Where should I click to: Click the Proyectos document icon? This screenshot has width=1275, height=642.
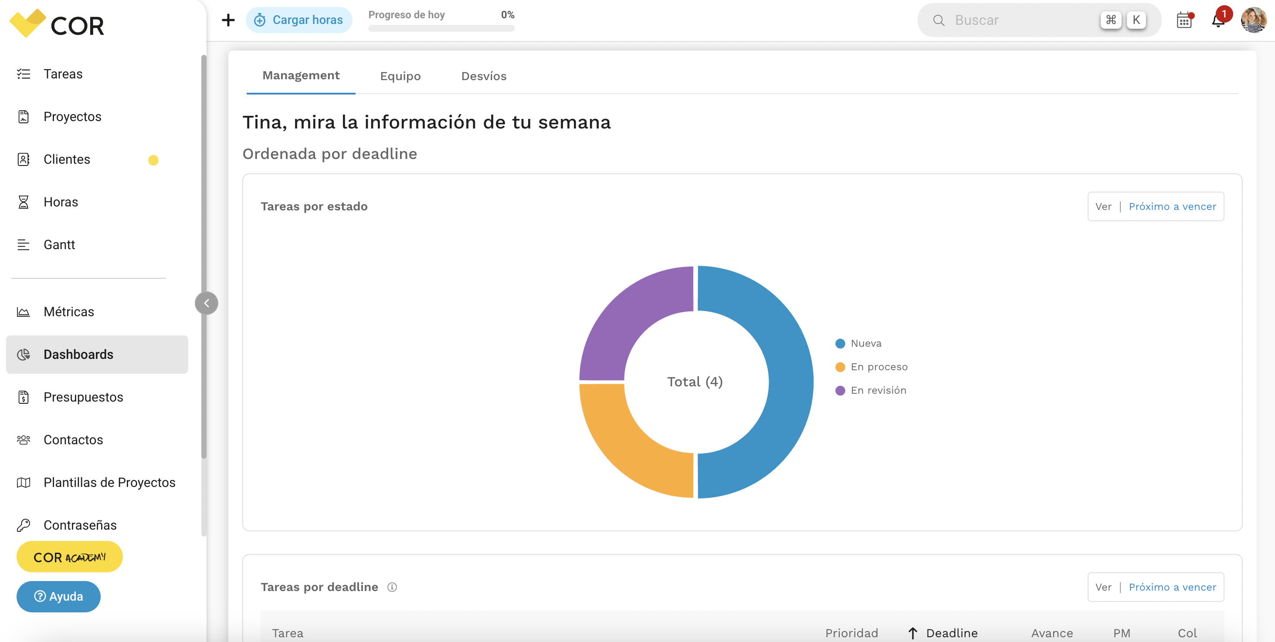tap(23, 117)
